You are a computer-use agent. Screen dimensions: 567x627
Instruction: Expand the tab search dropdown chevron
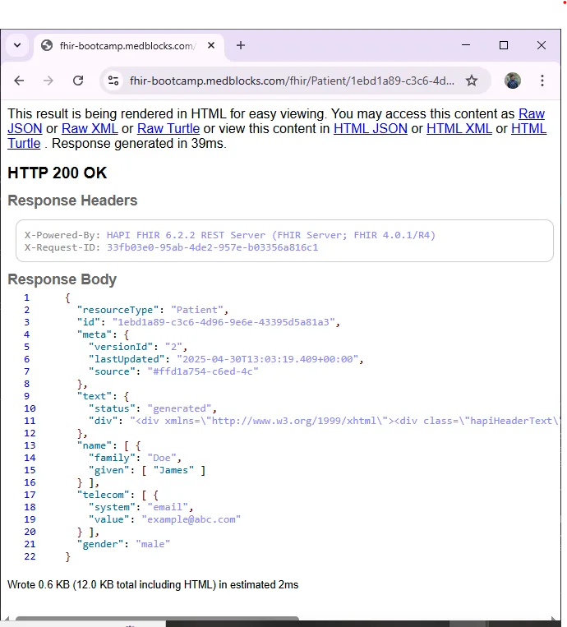[x=17, y=45]
